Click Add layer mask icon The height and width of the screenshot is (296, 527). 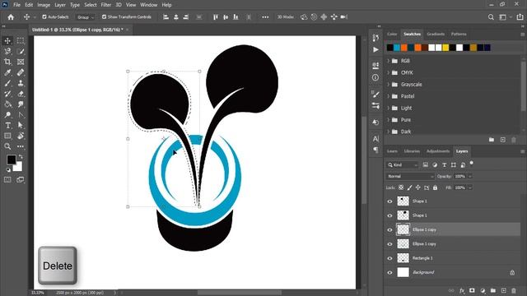pyautogui.click(x=472, y=290)
